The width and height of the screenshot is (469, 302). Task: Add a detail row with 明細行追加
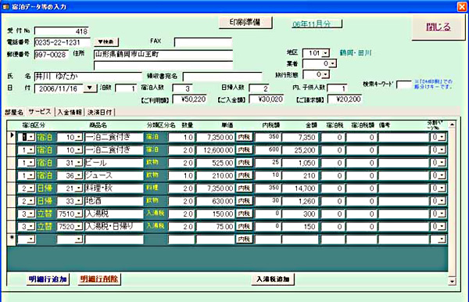[x=48, y=279]
